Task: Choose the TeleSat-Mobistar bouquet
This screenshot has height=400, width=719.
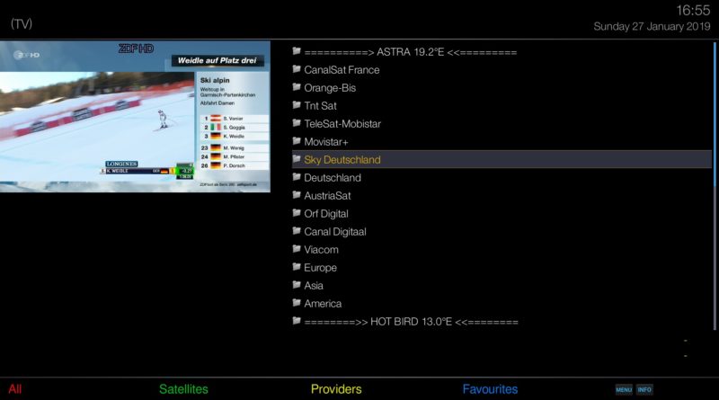Action: pyautogui.click(x=502, y=123)
